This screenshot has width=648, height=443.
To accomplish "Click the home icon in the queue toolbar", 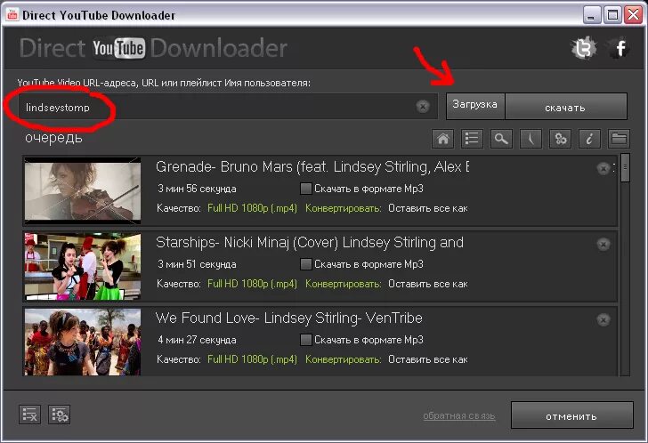I will [x=442, y=138].
